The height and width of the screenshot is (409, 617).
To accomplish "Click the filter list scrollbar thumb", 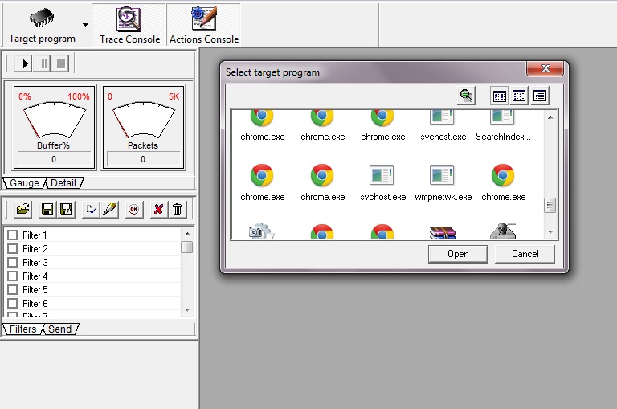I will pos(187,247).
